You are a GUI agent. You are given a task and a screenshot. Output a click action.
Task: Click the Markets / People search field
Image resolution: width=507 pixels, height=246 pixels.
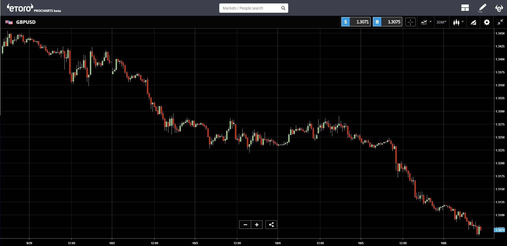pyautogui.click(x=253, y=8)
